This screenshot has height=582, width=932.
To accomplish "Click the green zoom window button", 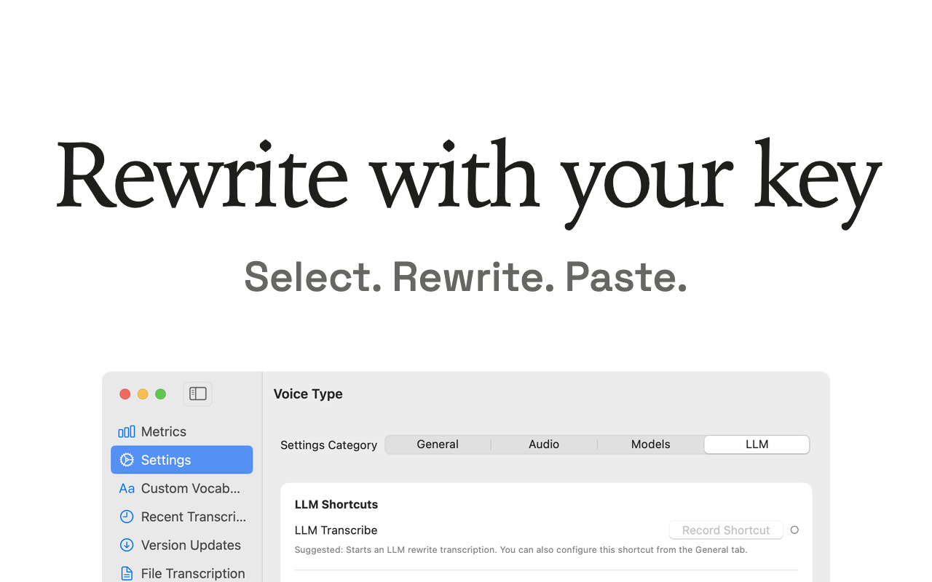I will coord(161,394).
